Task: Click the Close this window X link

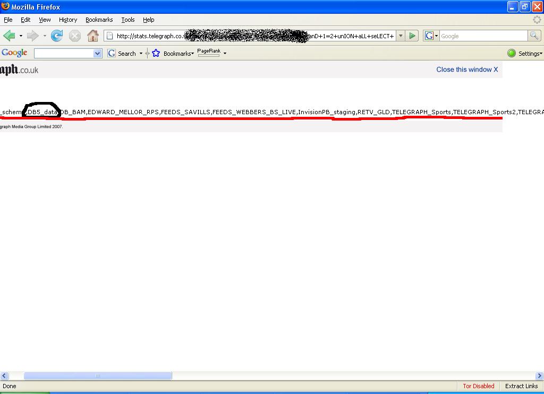Action: click(467, 70)
